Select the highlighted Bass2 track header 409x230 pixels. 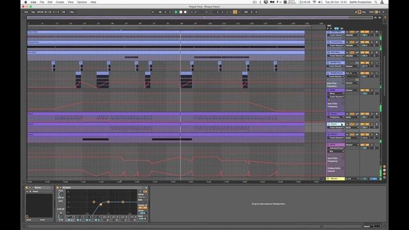[x=337, y=124]
